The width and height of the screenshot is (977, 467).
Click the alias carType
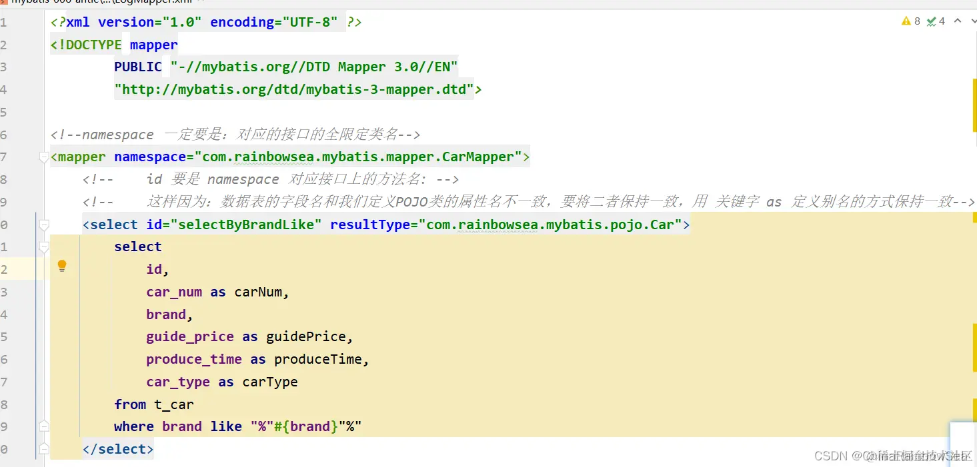[270, 382]
